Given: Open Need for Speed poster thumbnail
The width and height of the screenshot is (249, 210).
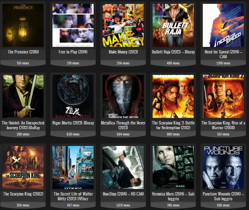Looking at the screenshot, I should (223, 25).
